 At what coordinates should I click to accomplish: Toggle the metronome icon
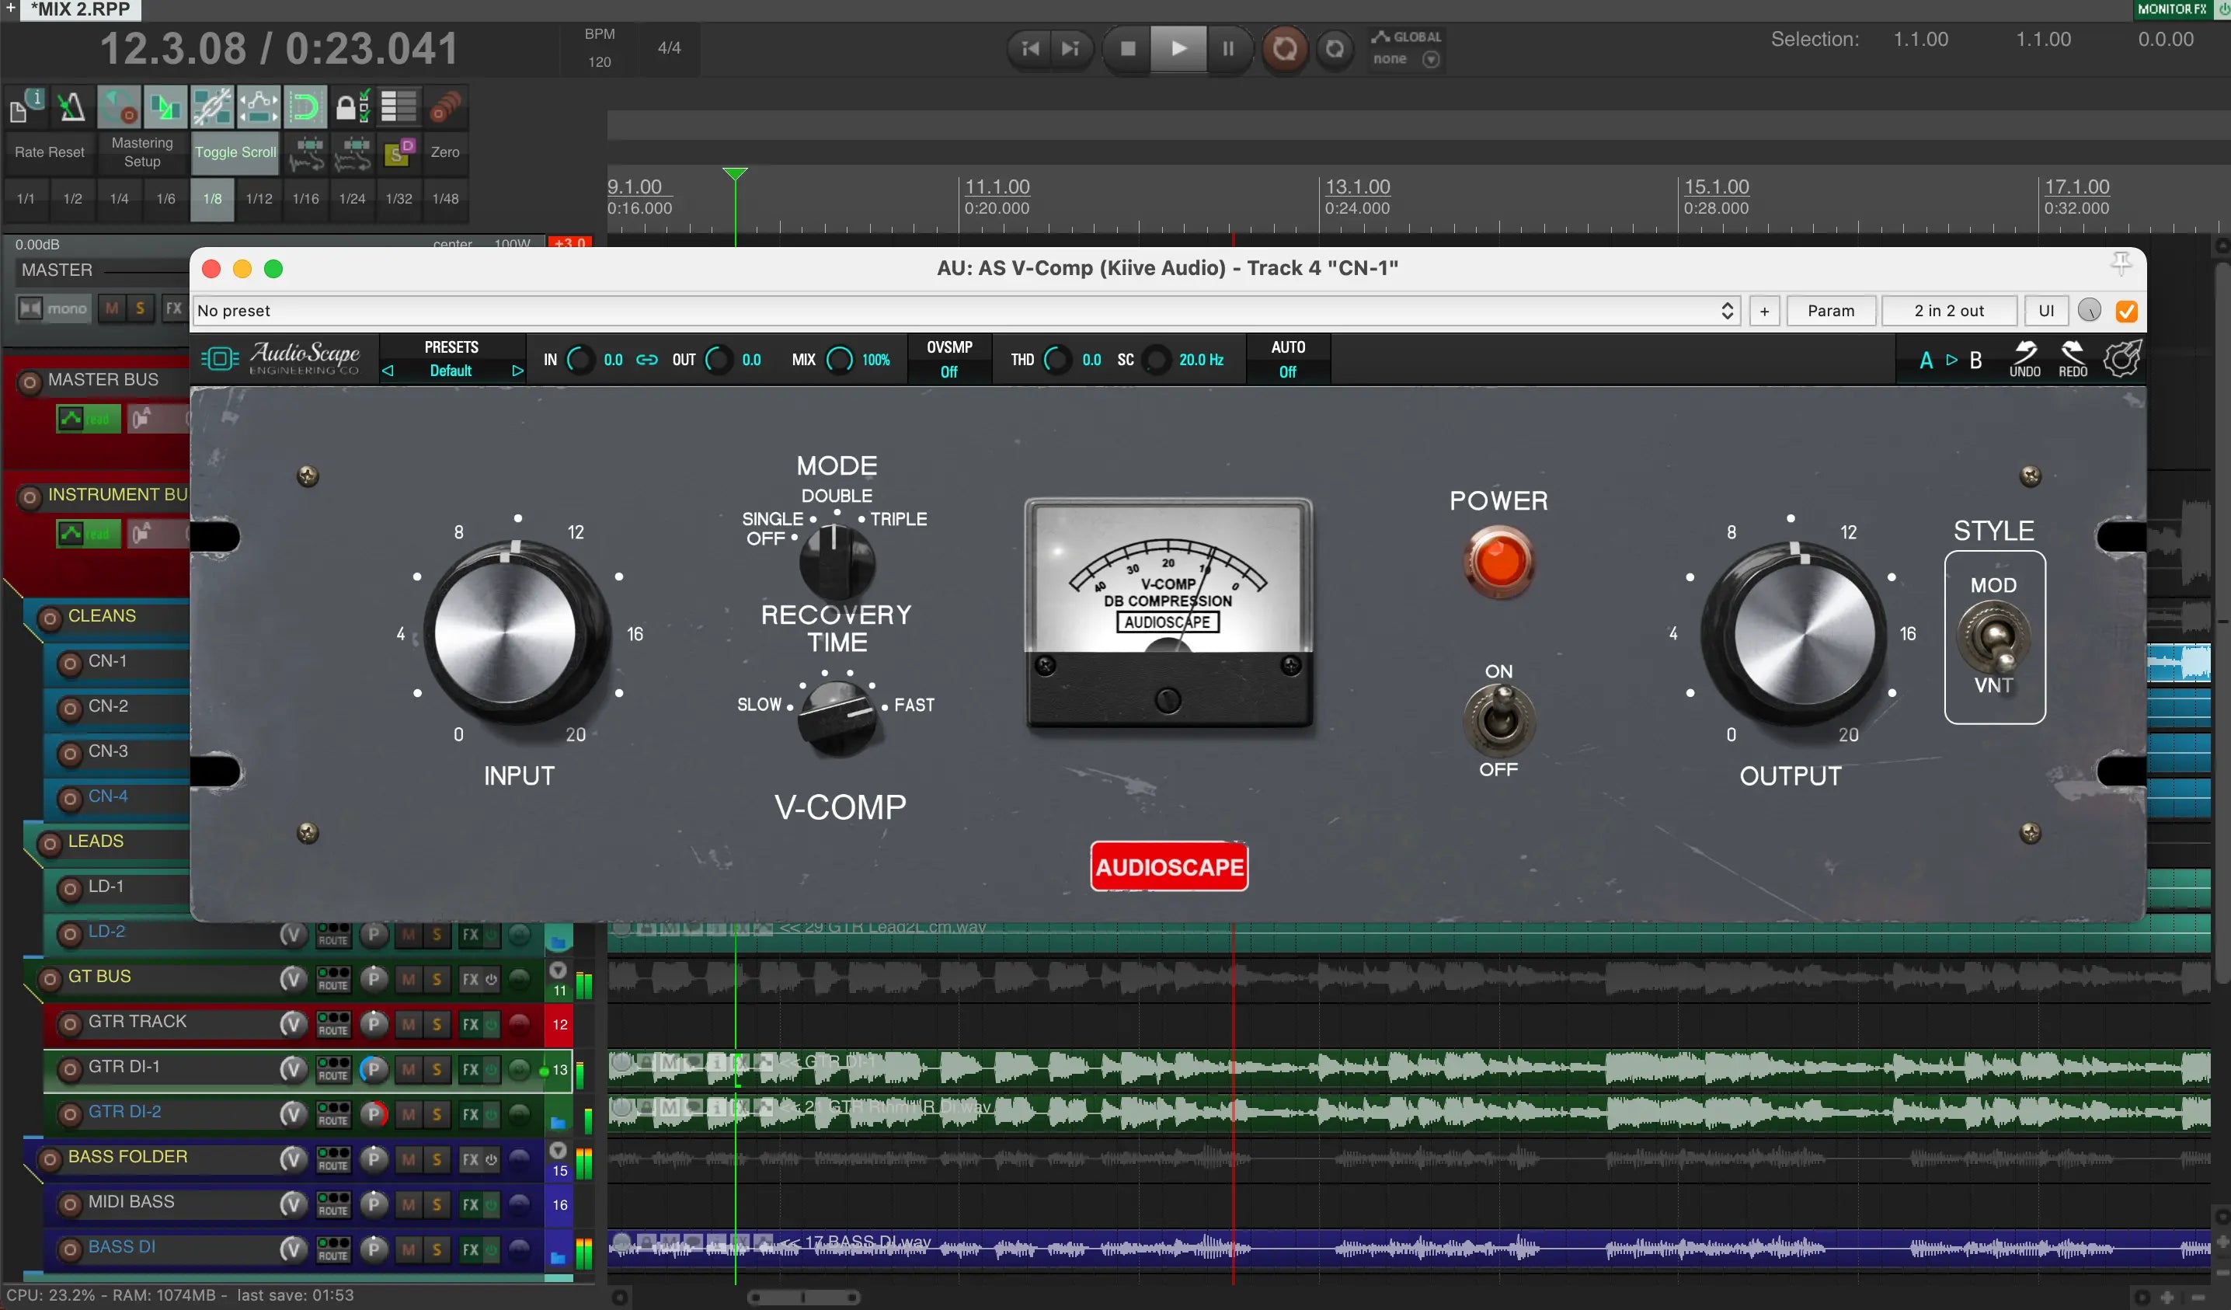coord(71,107)
